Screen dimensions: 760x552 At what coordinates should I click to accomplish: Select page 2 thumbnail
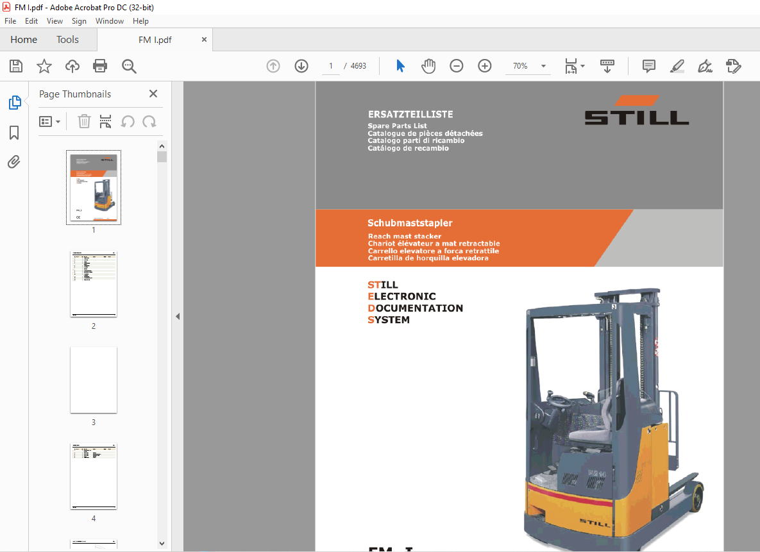(94, 283)
